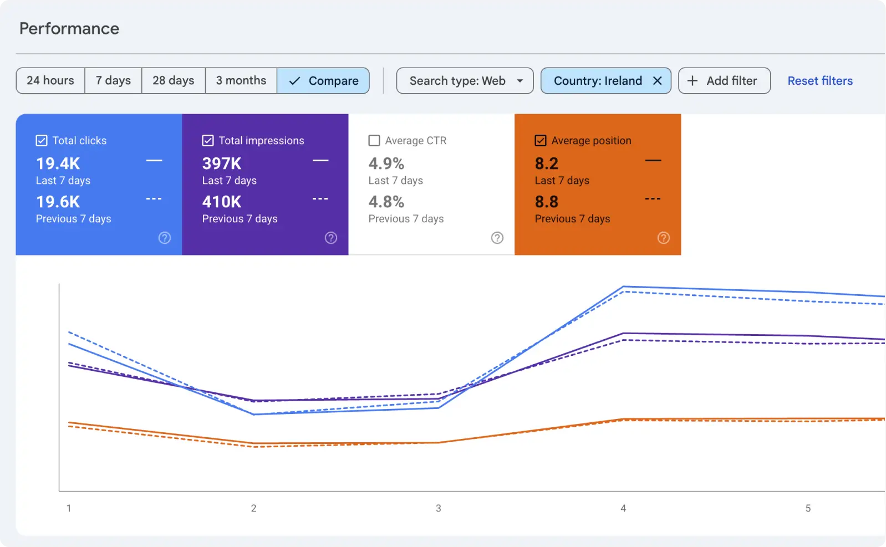The image size is (886, 547).
Task: Click the 410K previous impressions value
Action: pos(222,202)
